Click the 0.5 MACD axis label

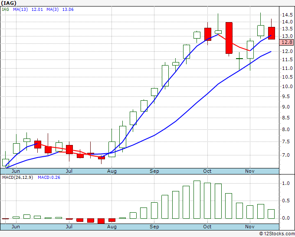pyautogui.click(x=286, y=201)
